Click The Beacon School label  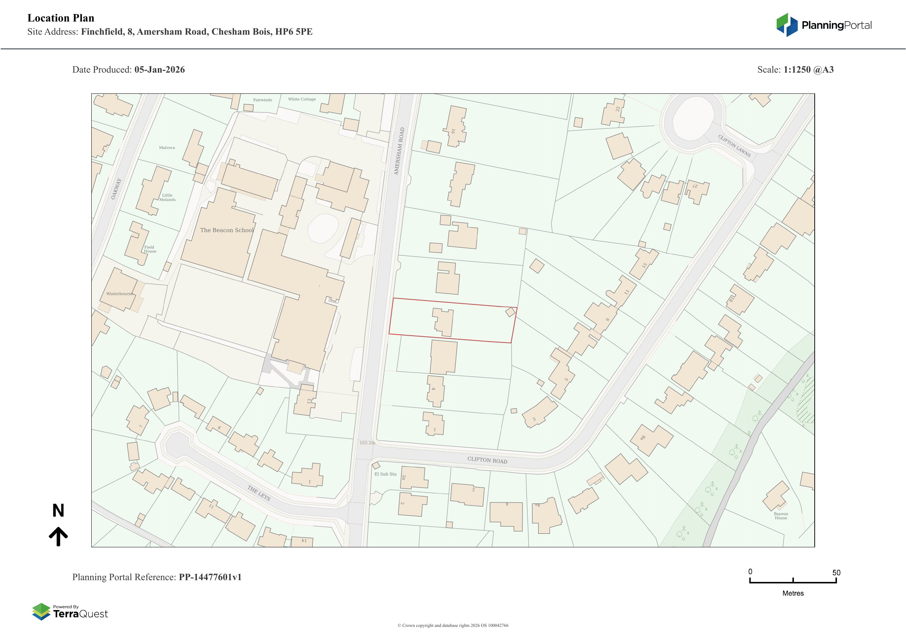point(226,230)
